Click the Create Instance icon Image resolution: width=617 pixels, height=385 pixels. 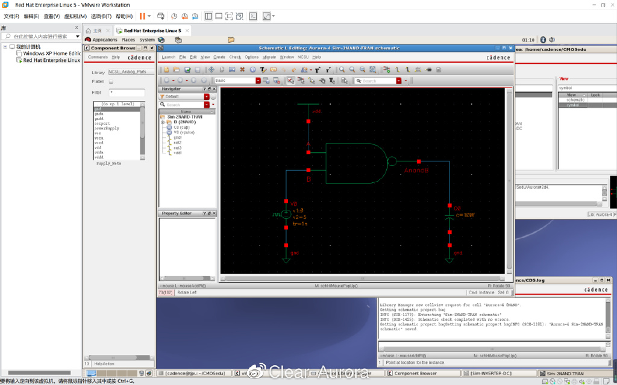tap(387, 70)
